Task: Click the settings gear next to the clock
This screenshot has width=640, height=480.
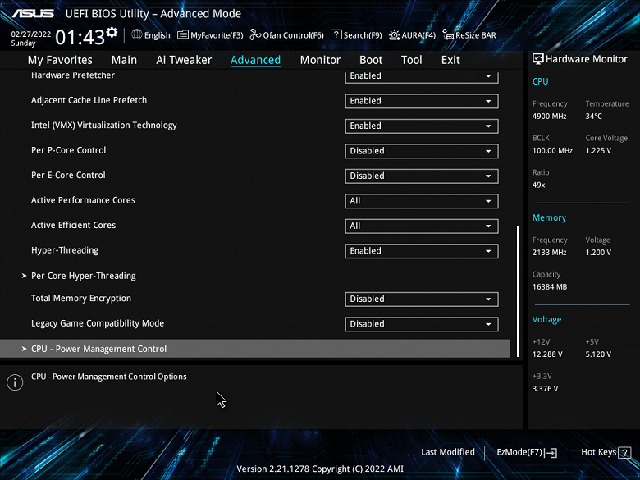Action: tap(112, 32)
